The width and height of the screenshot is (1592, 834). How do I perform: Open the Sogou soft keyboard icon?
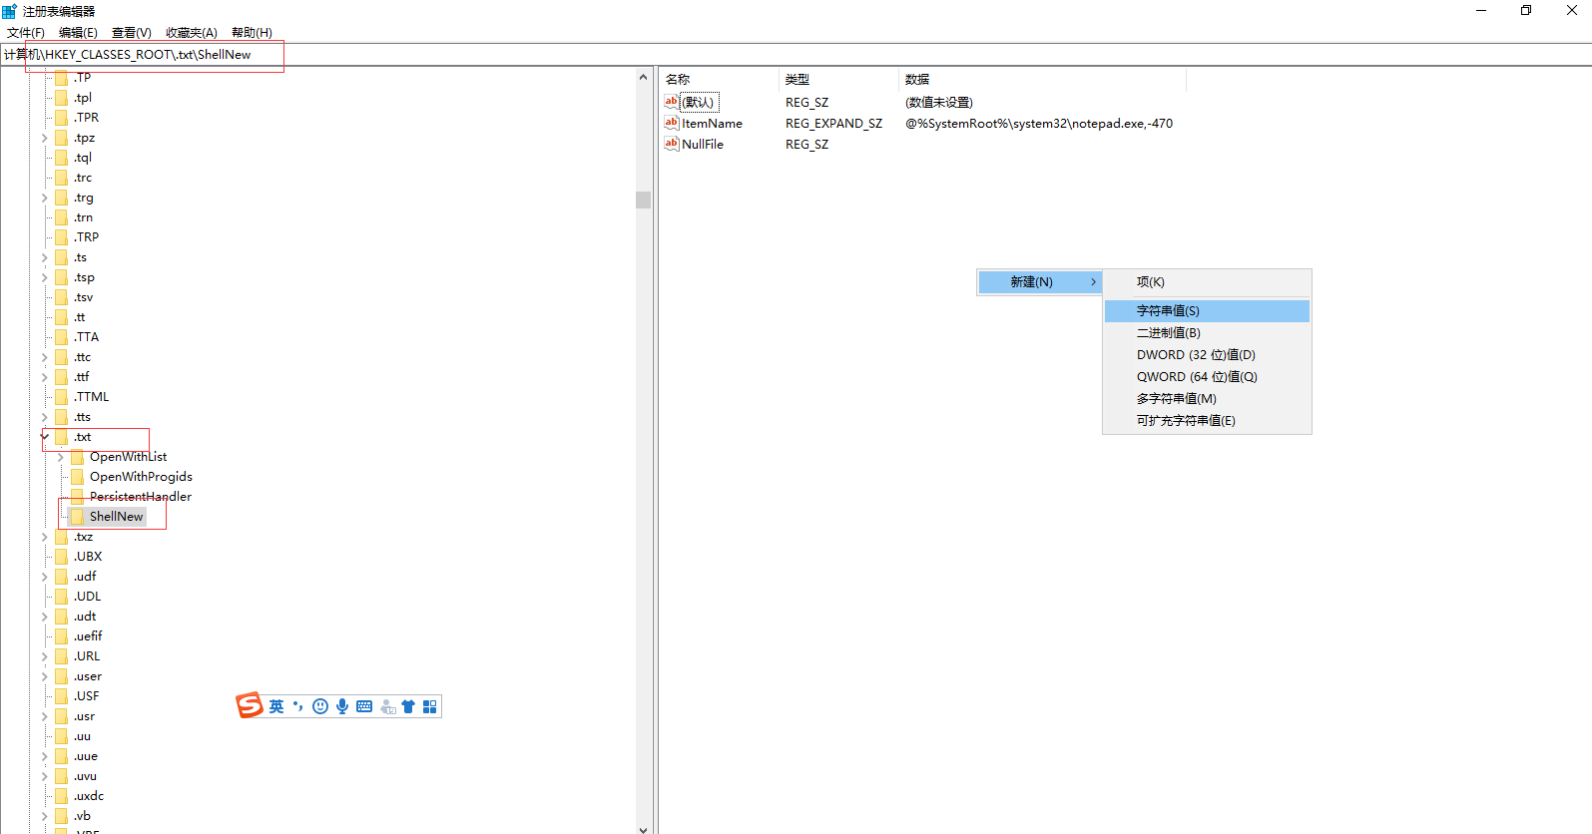coord(364,706)
